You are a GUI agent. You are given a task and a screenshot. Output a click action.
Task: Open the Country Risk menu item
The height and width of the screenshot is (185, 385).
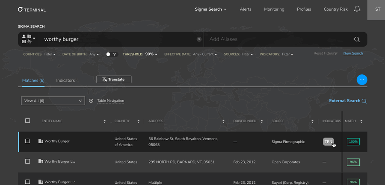point(336,9)
